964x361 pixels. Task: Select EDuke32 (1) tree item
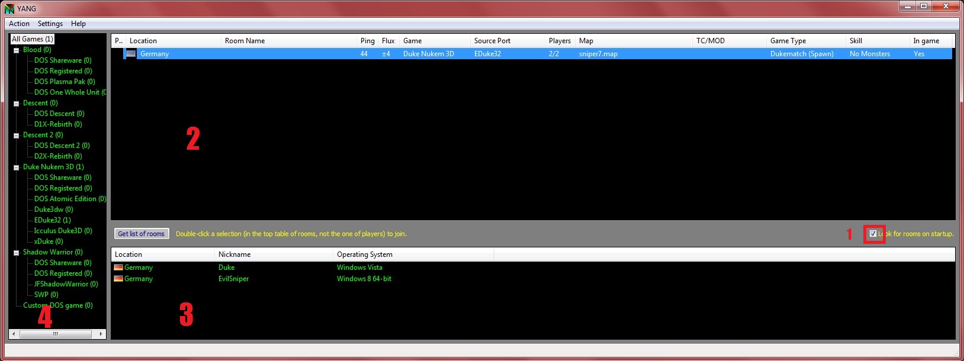coord(53,220)
